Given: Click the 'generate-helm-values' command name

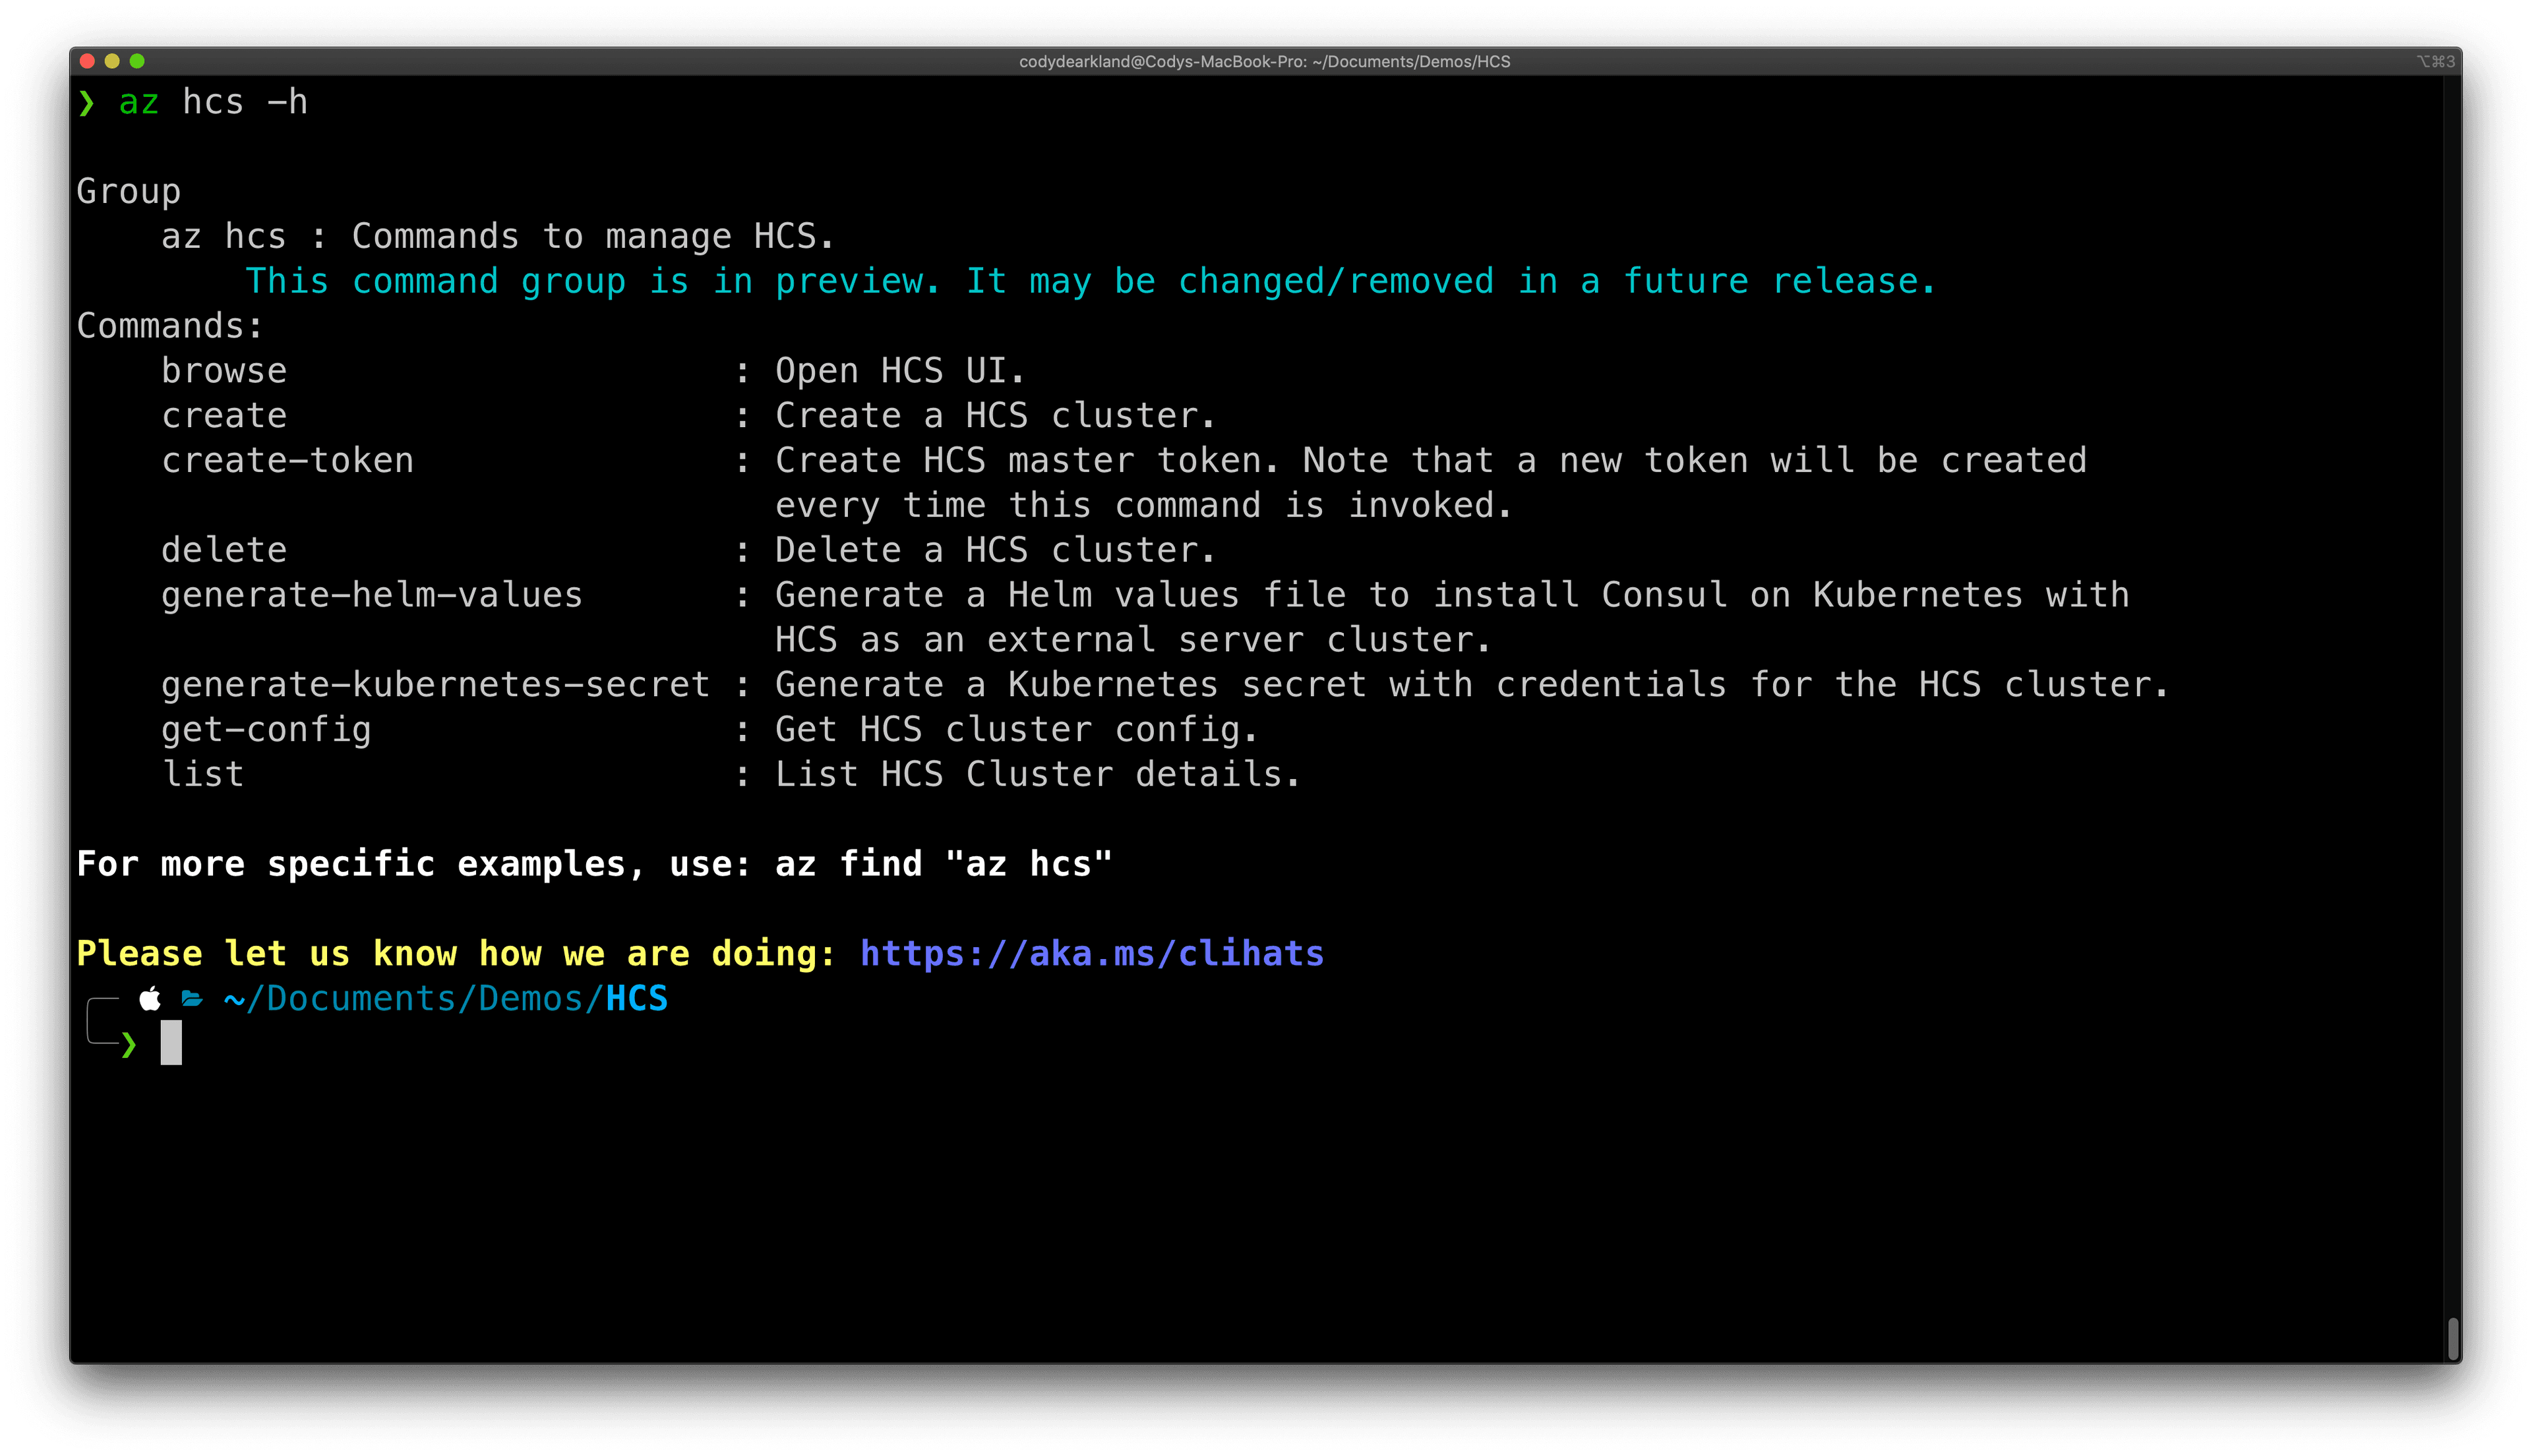Looking at the screenshot, I should click(x=371, y=595).
